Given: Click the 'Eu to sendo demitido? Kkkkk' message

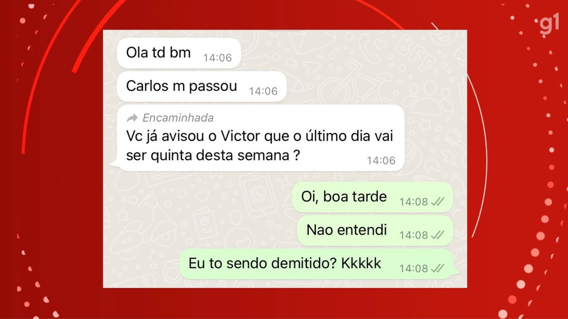Looking at the screenshot, I should point(319,264).
